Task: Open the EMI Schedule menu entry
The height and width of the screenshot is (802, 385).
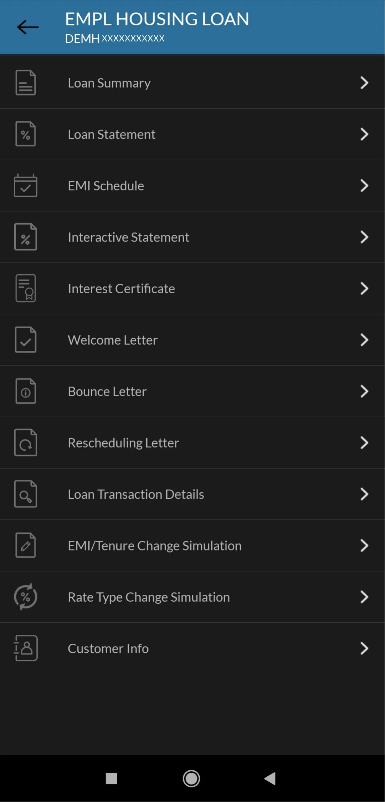Action: coord(106,186)
